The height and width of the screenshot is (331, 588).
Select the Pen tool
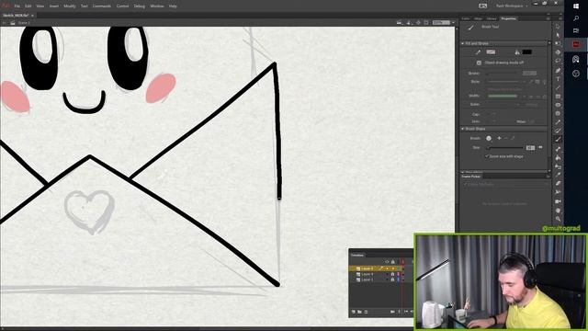pyautogui.click(x=558, y=70)
